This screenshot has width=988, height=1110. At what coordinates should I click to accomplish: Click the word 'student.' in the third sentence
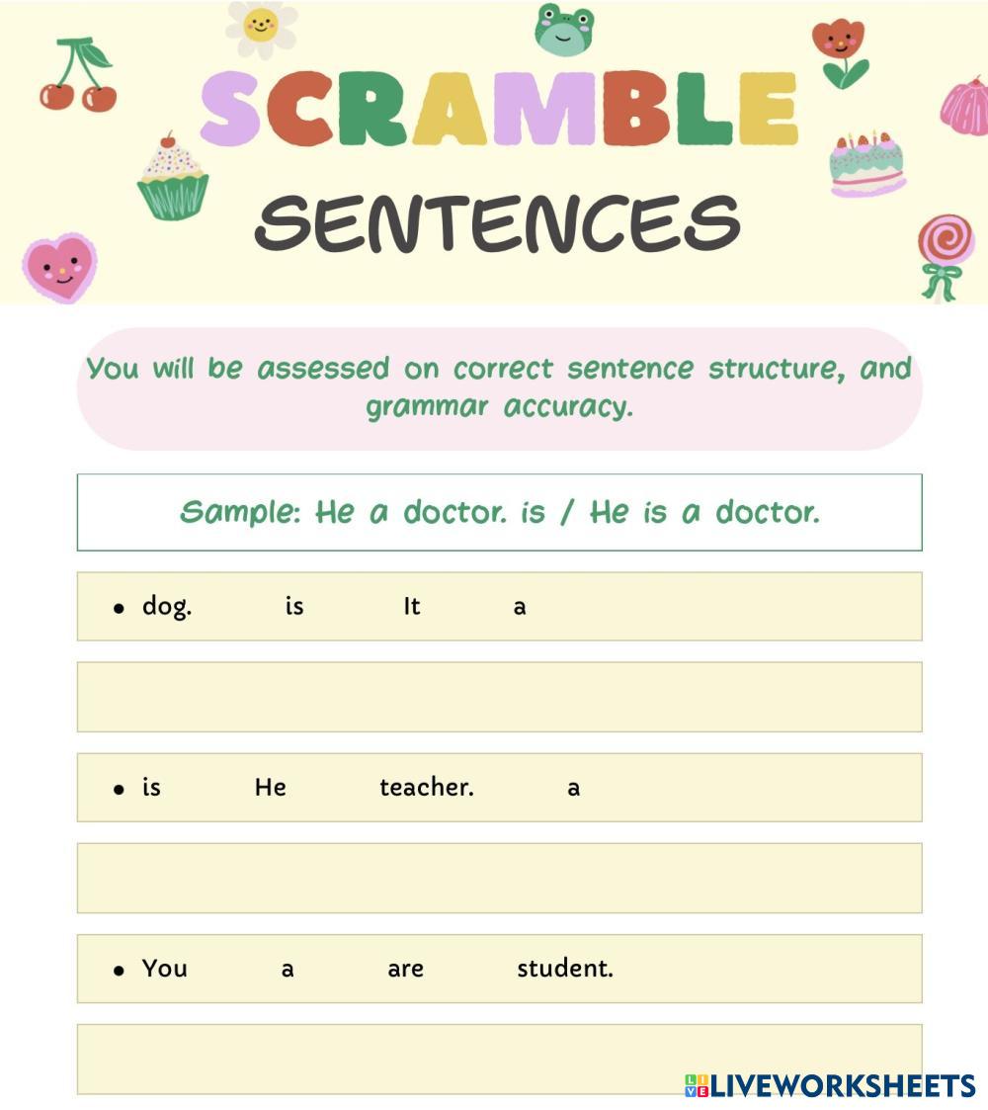click(564, 968)
